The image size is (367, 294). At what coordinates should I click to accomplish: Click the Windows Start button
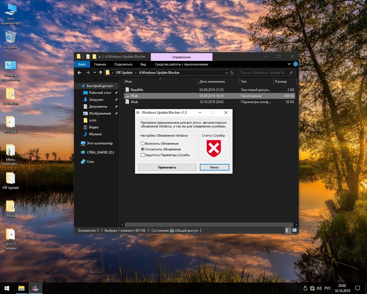[x=7, y=288]
